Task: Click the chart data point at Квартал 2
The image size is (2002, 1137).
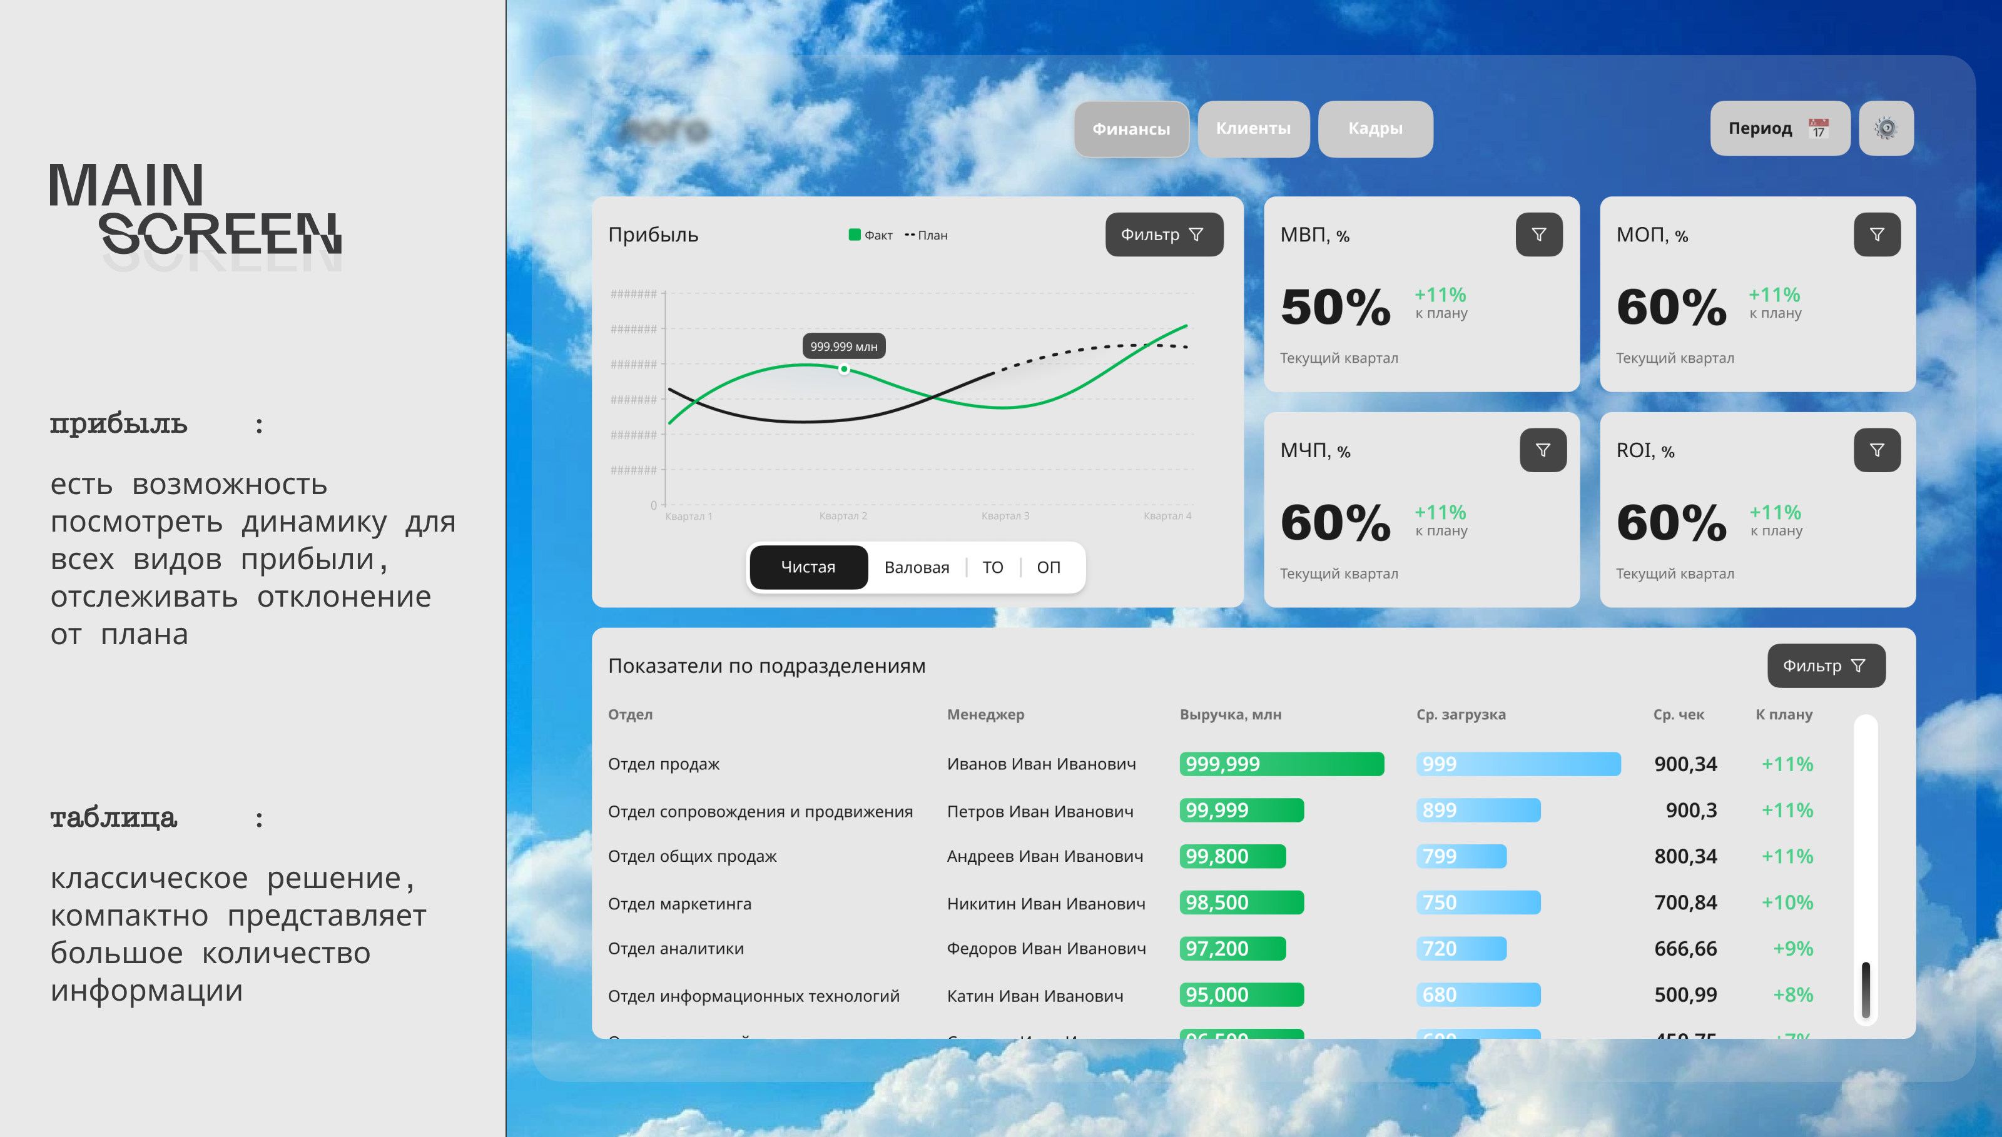Action: point(843,368)
